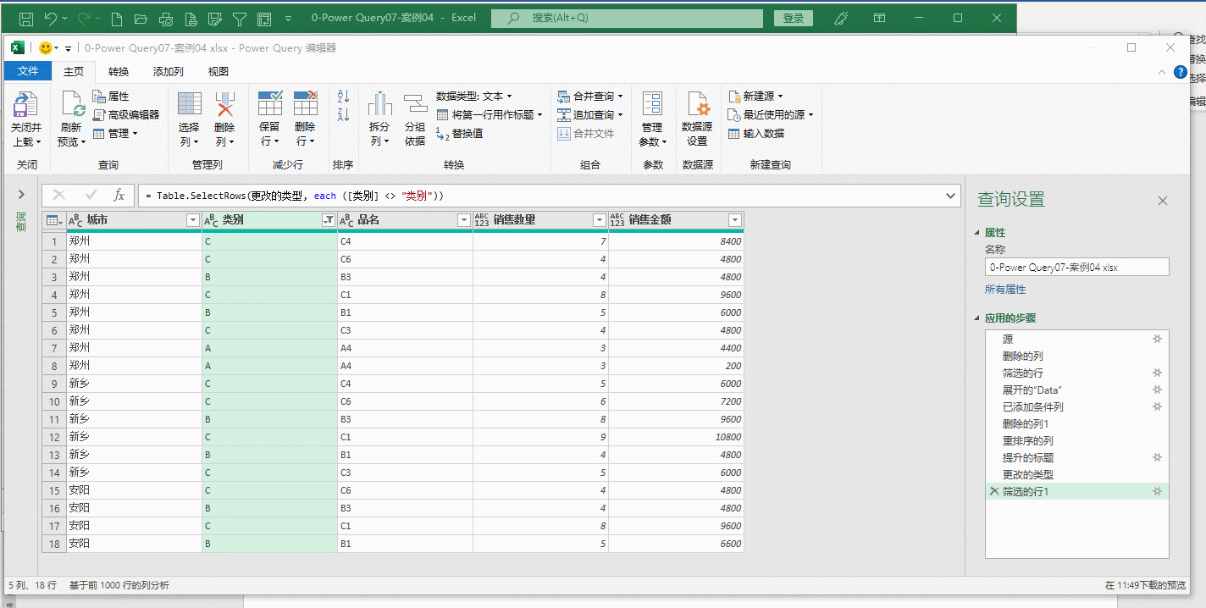Cancel formula edit with the X icon
This screenshot has height=608, width=1206.
pyautogui.click(x=58, y=195)
